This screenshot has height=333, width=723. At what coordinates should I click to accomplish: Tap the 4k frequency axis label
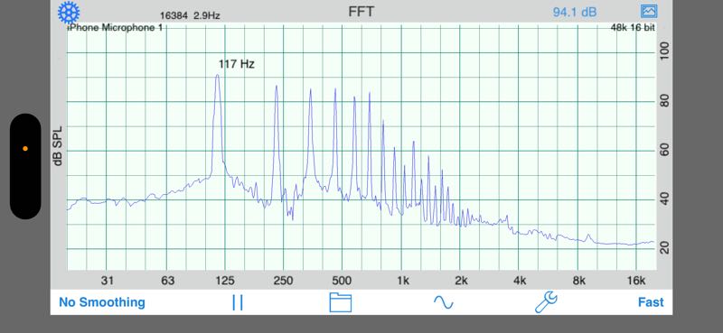(520, 281)
